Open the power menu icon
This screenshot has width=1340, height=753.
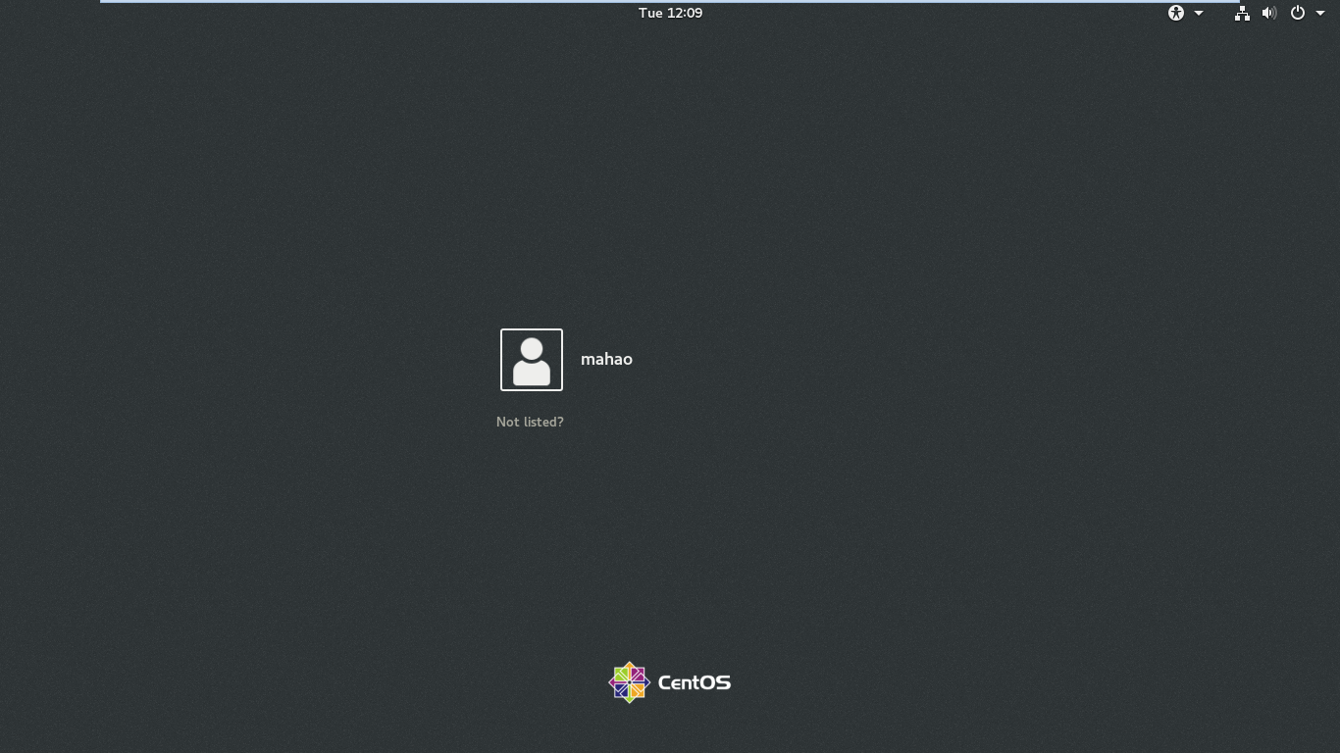coord(1298,13)
